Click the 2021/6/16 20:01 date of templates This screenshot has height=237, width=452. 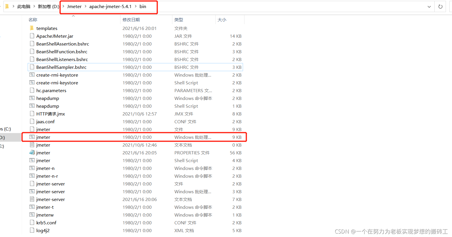tap(140, 28)
